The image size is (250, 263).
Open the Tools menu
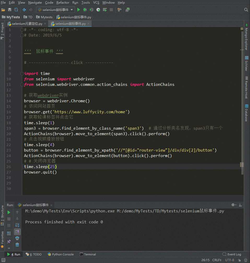click(x=85, y=3)
